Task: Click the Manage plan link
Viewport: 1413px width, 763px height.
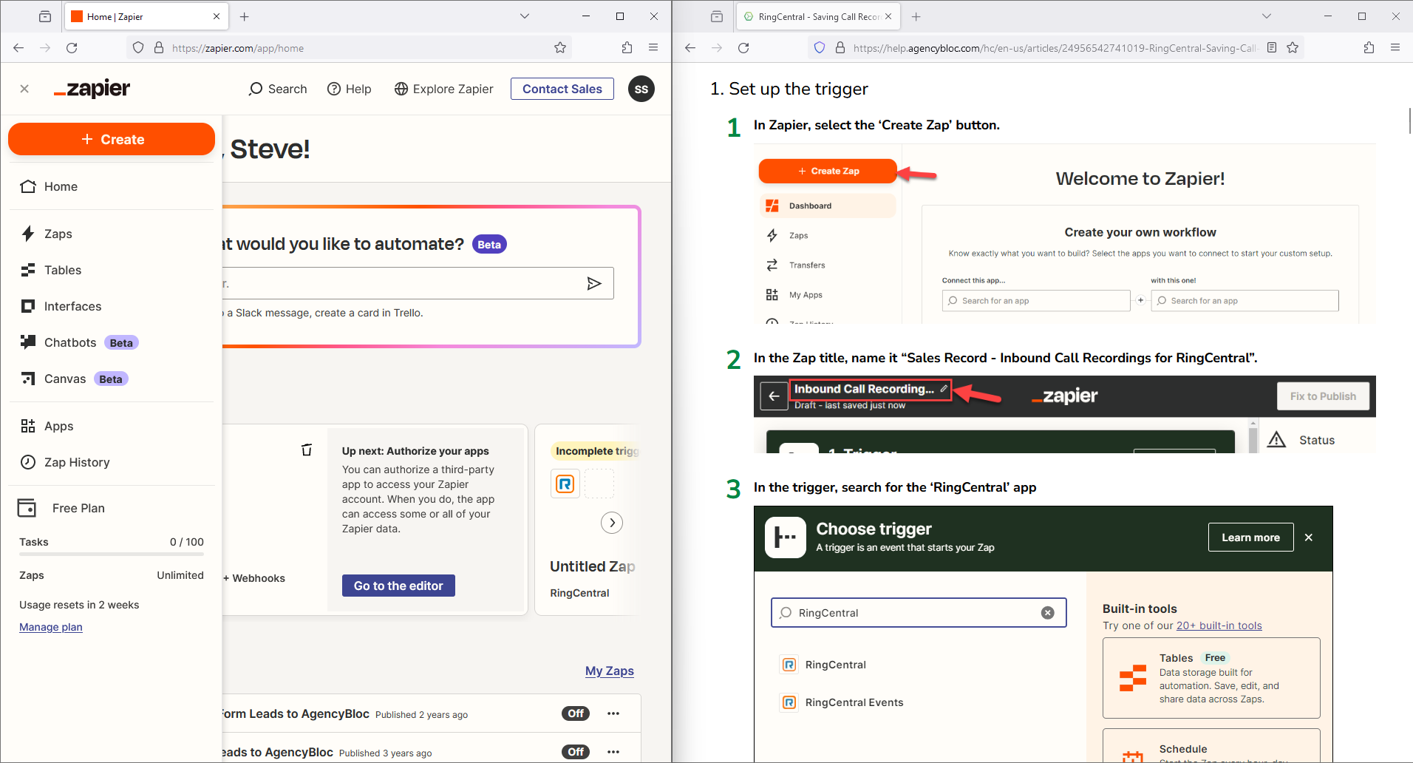Action: click(x=51, y=627)
